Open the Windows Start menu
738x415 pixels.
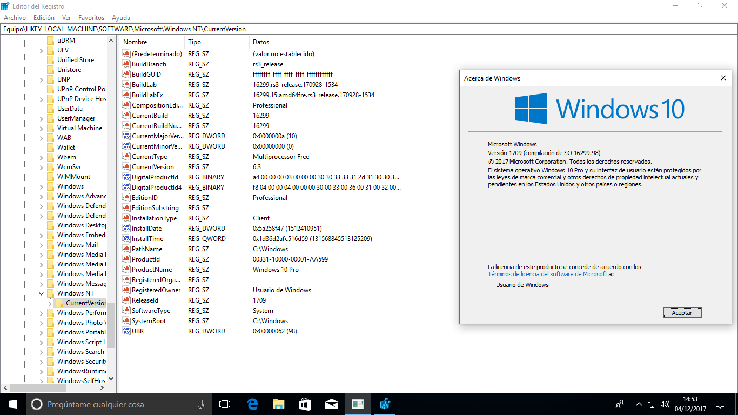click(12, 404)
